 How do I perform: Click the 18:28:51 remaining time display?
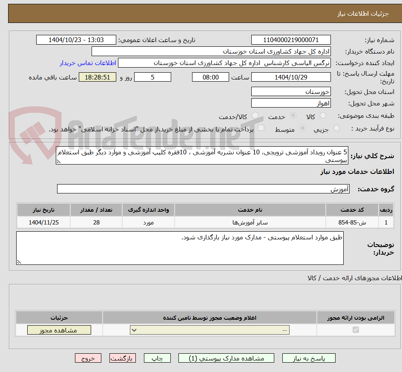97,77
